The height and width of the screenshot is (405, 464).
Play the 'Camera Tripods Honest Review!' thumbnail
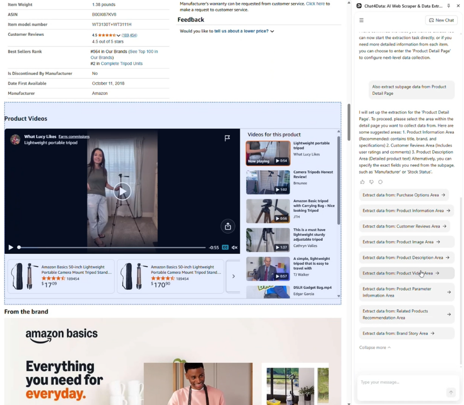267,182
